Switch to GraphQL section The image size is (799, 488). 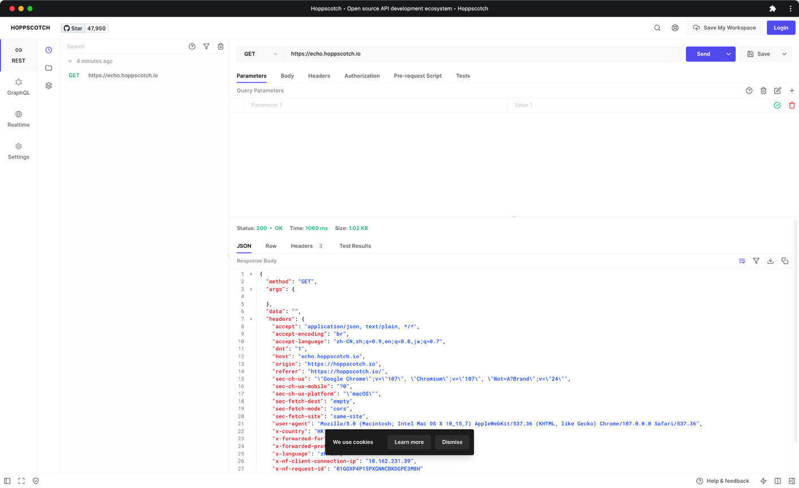pos(19,86)
